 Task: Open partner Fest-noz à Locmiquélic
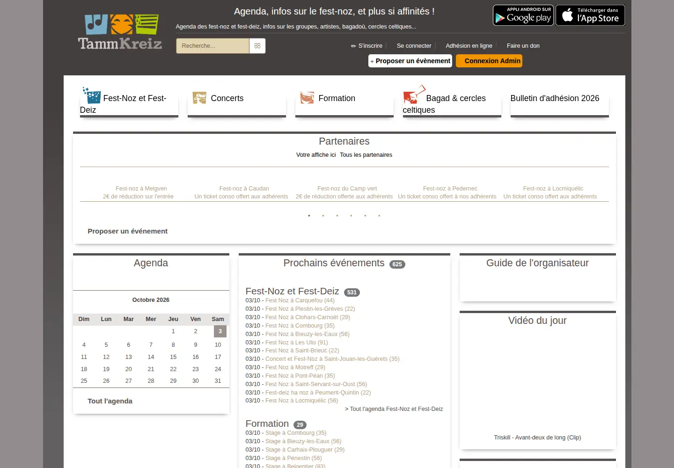click(553, 189)
